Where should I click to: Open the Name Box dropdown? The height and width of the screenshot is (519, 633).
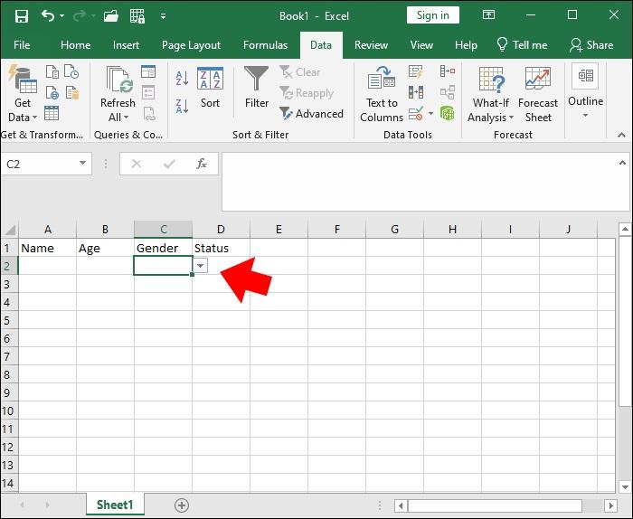83,163
